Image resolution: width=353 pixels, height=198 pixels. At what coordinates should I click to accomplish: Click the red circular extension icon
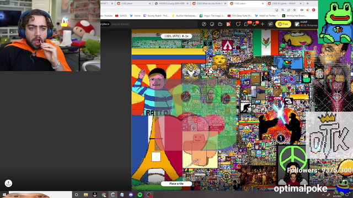(314, 10)
